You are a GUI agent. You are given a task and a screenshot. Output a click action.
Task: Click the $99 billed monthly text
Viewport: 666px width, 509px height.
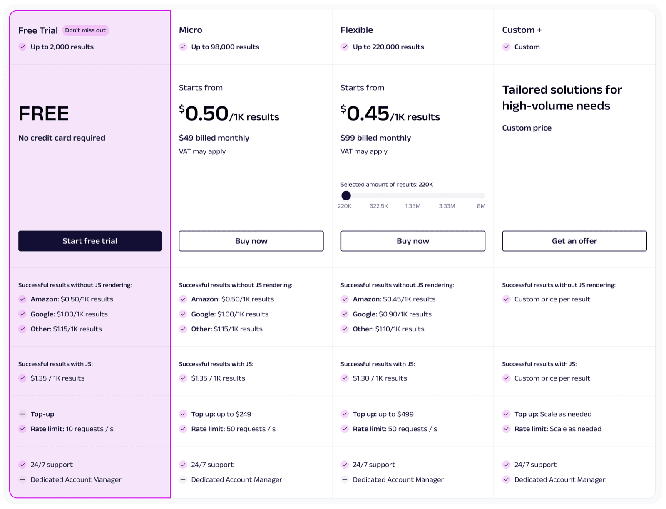(x=375, y=138)
